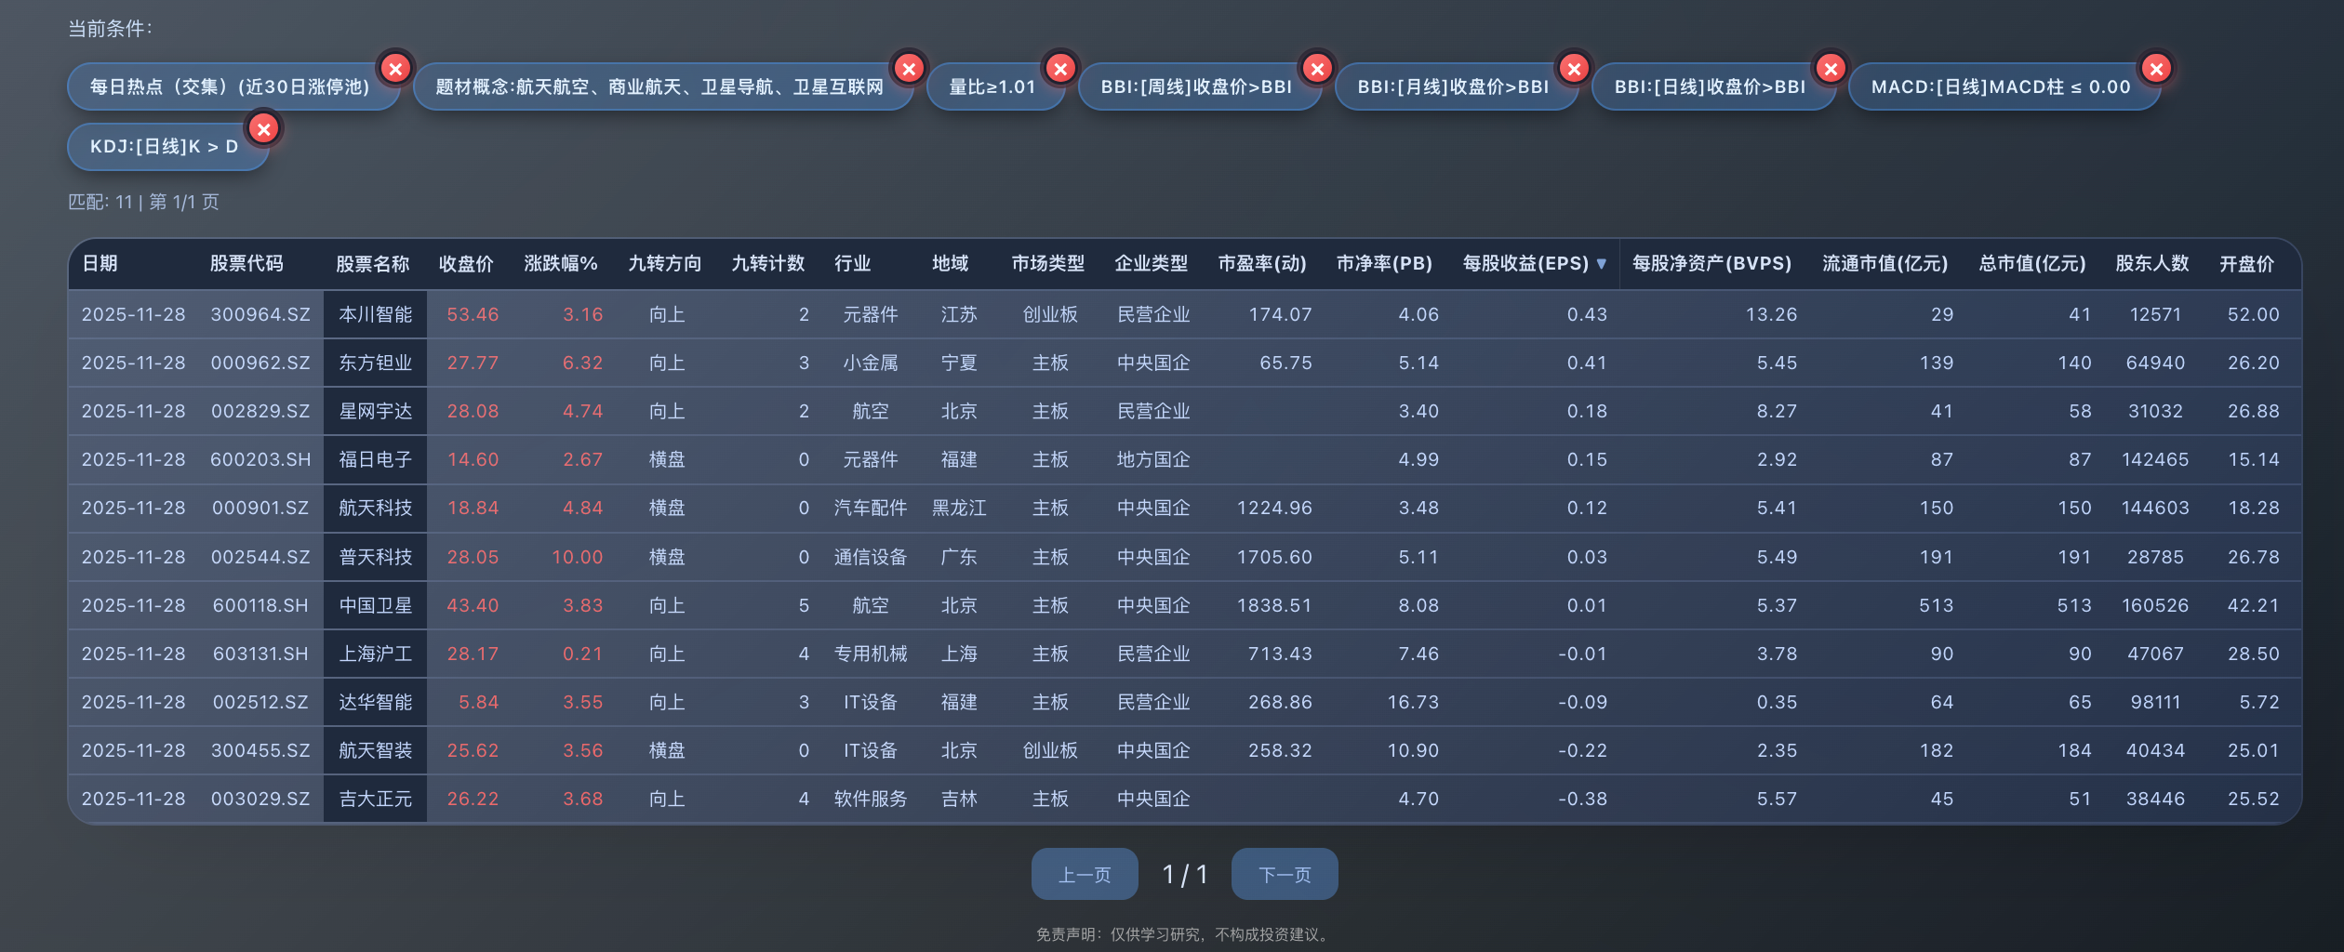The image size is (2344, 952).
Task: Open stock 中国卫星 from the table
Action: pyautogui.click(x=375, y=604)
